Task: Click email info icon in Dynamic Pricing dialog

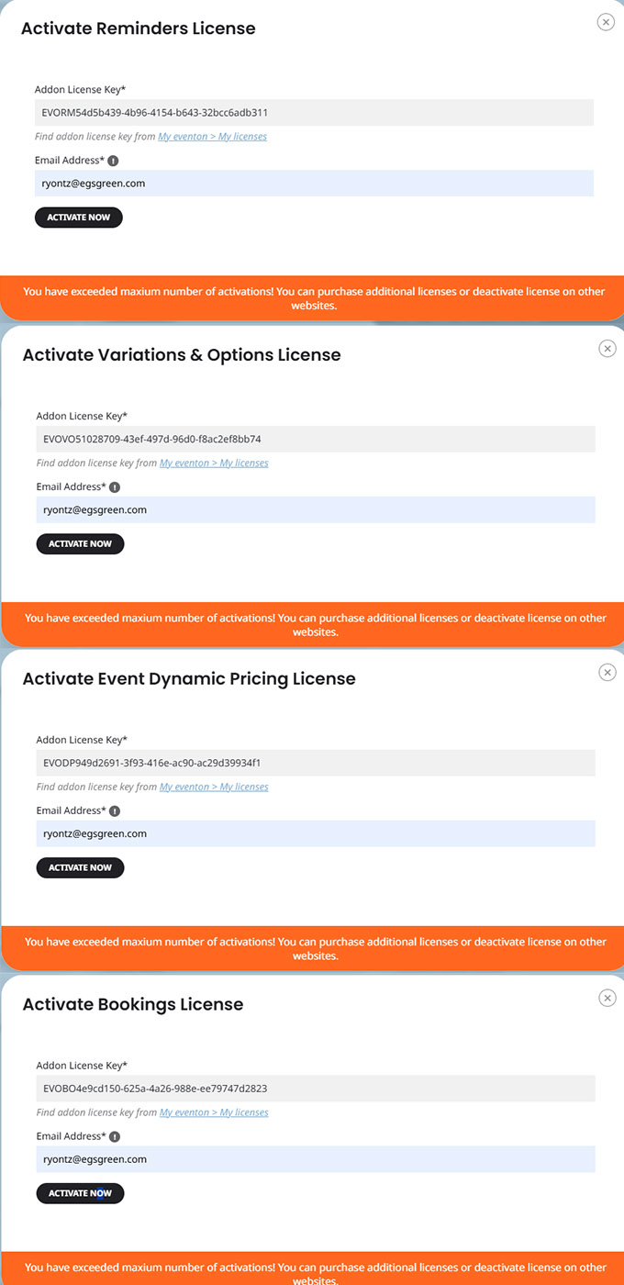Action: 115,811
